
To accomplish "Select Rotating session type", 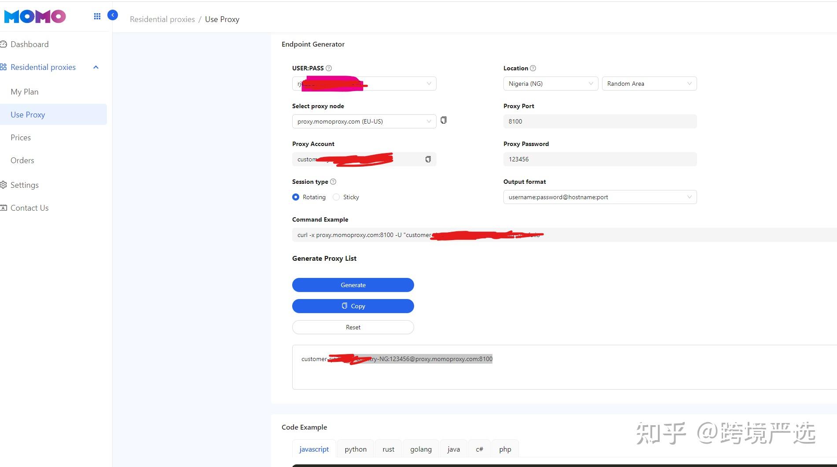I will (296, 197).
